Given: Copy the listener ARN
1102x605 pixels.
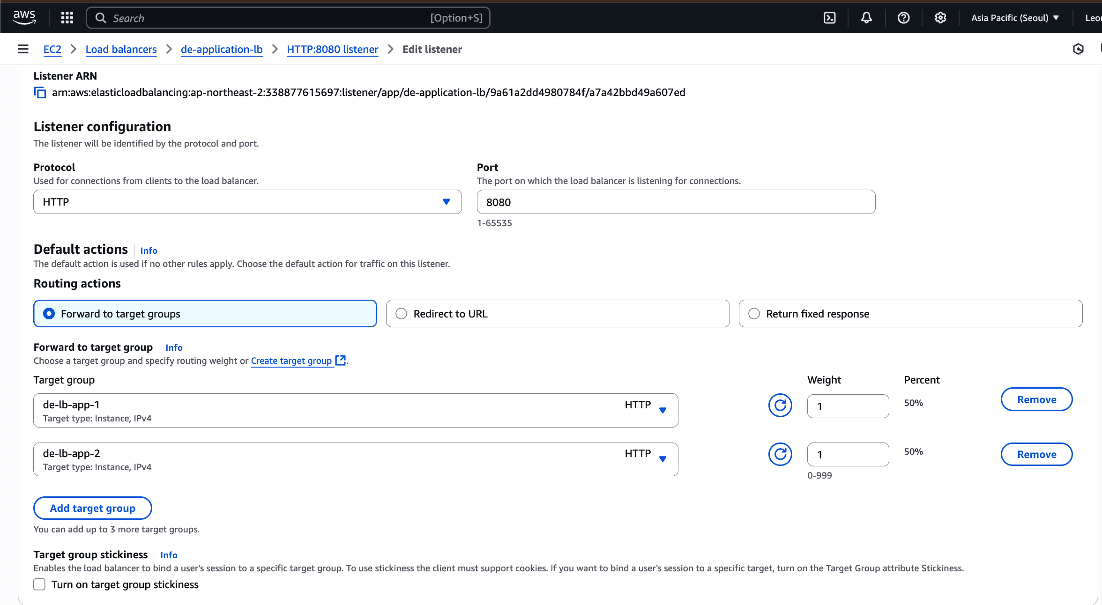Looking at the screenshot, I should tap(40, 93).
